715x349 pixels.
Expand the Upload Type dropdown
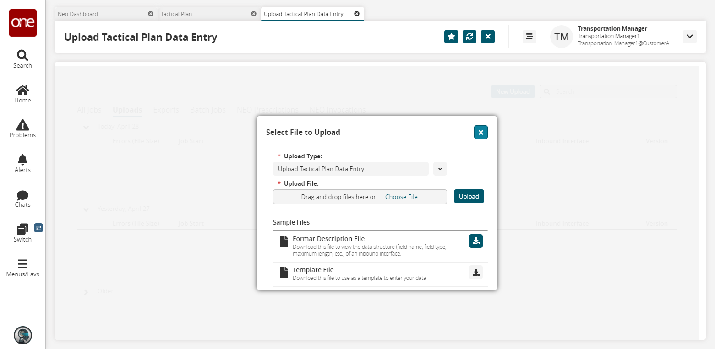tap(440, 169)
